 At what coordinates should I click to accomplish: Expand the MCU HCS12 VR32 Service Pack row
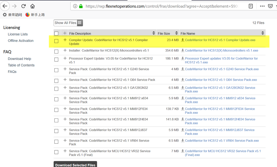(x=65, y=151)
